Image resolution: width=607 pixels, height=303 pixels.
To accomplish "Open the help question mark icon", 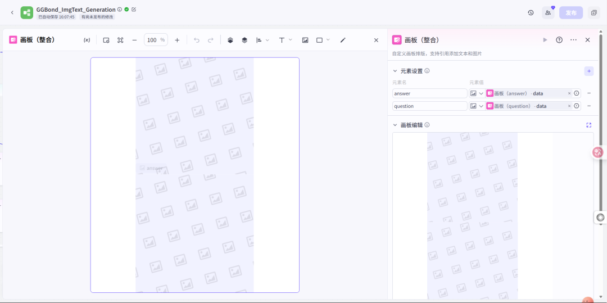I will [559, 40].
